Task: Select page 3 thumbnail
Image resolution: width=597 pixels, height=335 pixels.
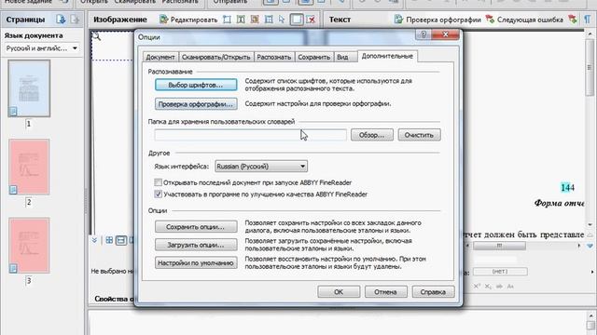Action: click(x=29, y=246)
